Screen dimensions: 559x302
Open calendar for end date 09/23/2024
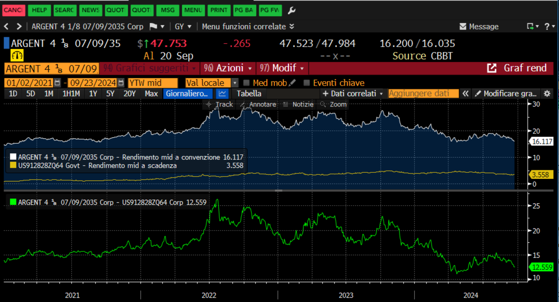point(121,83)
